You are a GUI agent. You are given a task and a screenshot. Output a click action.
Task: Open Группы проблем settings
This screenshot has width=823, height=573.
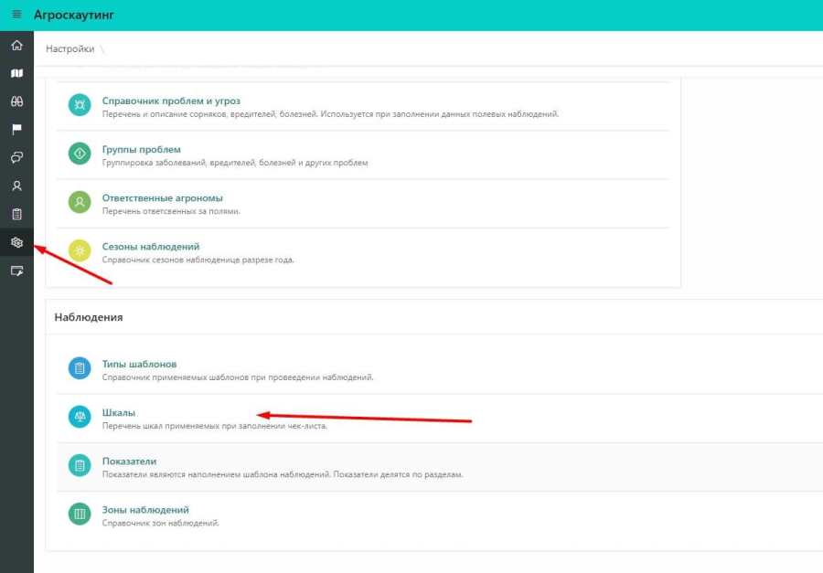pos(141,149)
